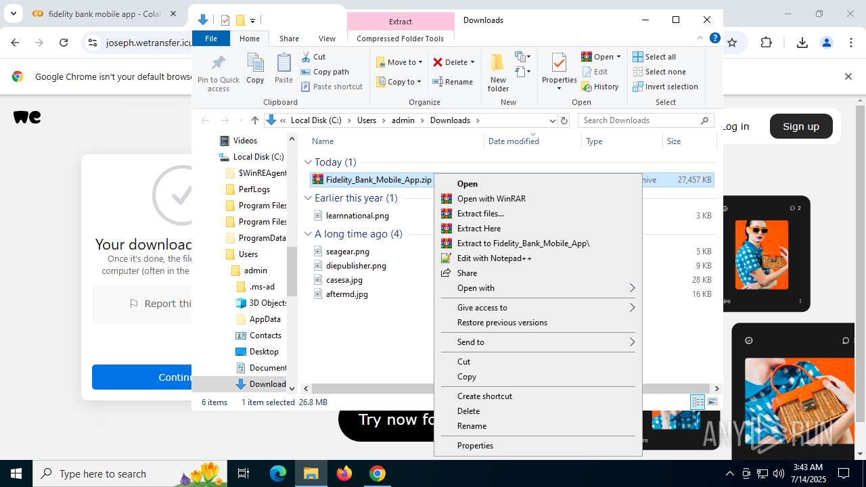Click the ribbon Rename button
The width and height of the screenshot is (866, 487).
point(453,82)
